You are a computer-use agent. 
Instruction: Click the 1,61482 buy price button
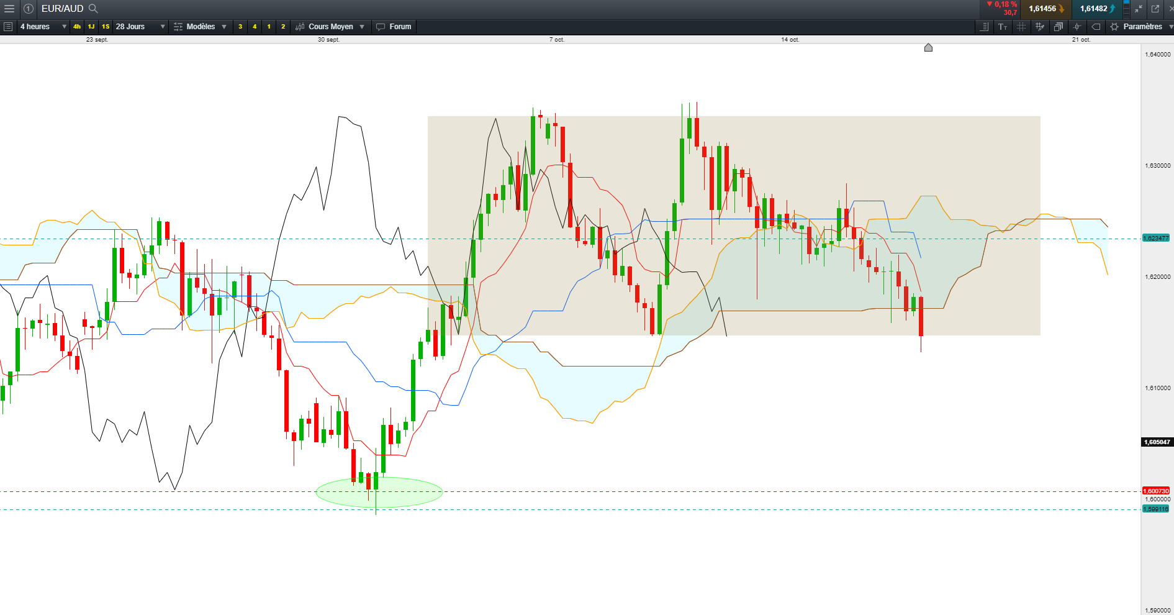tap(1096, 9)
